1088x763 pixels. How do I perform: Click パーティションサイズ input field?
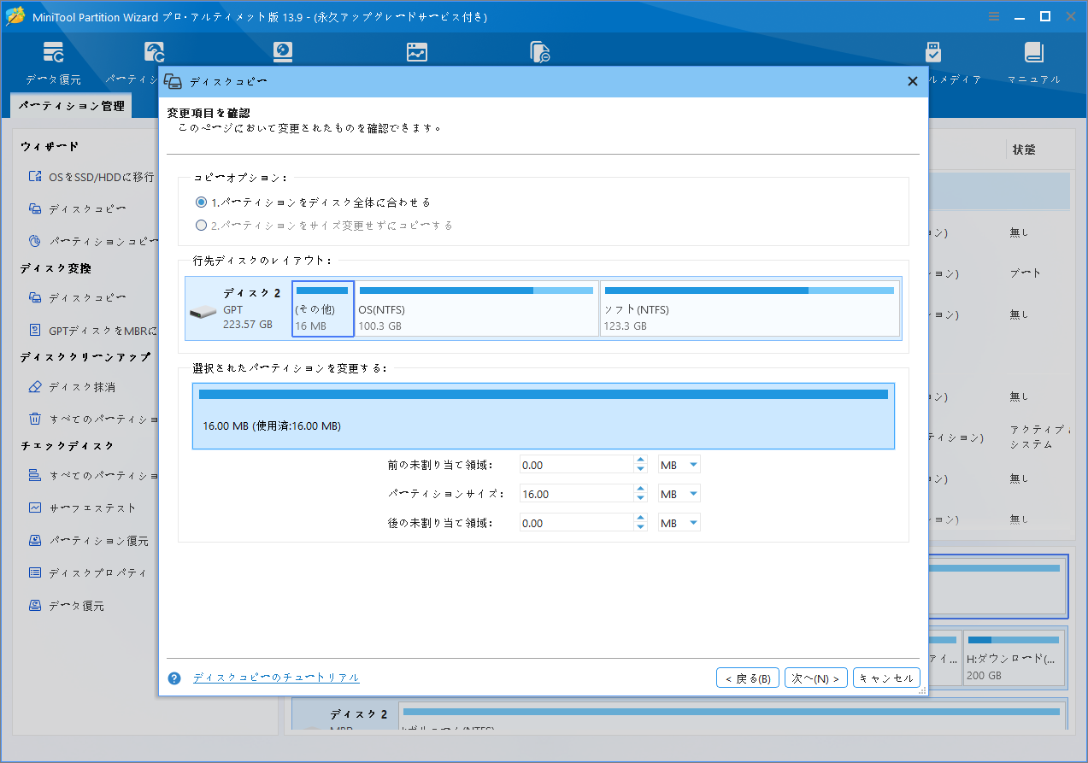577,494
